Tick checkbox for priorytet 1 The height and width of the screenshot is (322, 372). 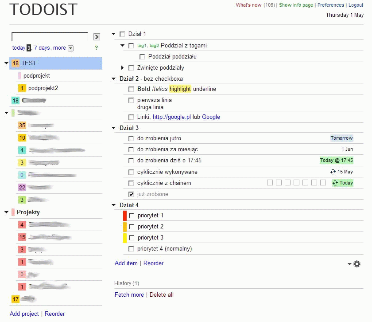[132, 216]
